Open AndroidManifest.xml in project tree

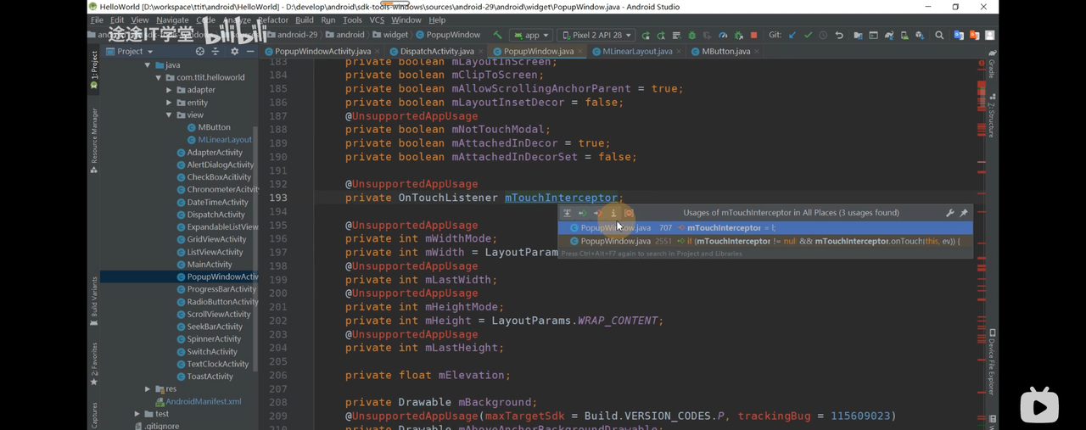203,401
